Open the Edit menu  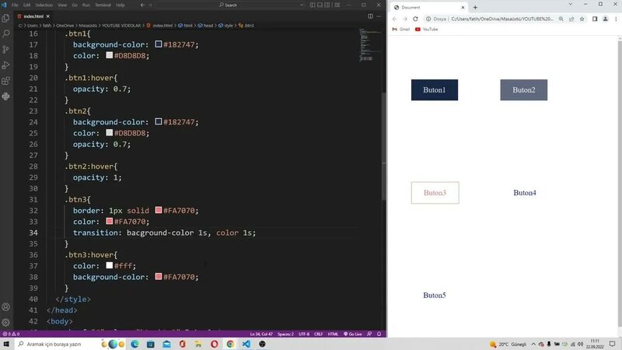(x=26, y=5)
